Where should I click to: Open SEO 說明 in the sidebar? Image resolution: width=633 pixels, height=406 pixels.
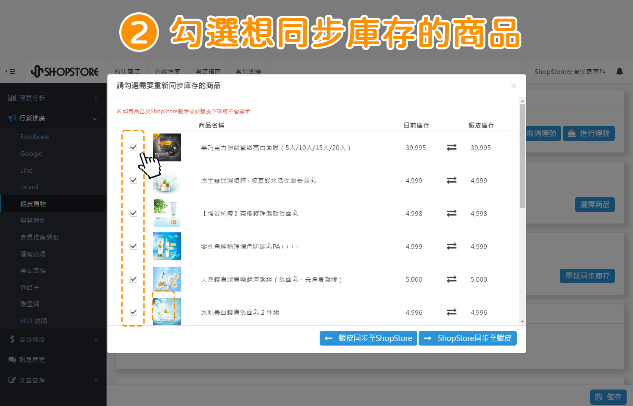pos(33,321)
